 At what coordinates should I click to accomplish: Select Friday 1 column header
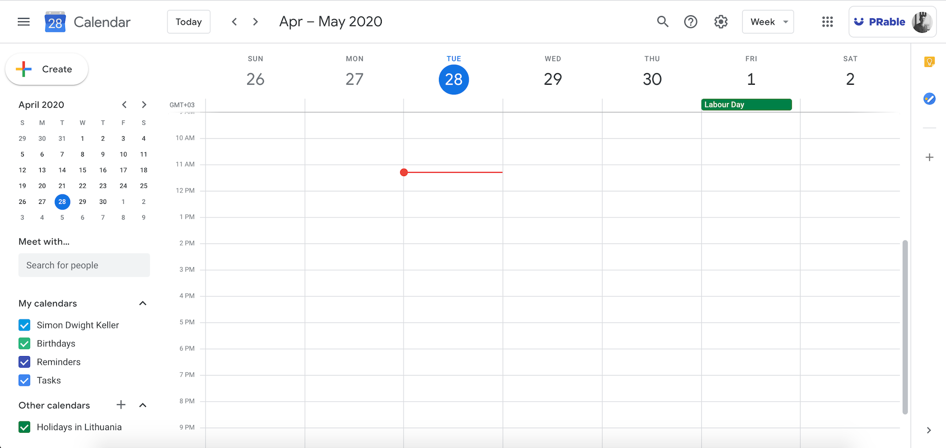pyautogui.click(x=751, y=73)
